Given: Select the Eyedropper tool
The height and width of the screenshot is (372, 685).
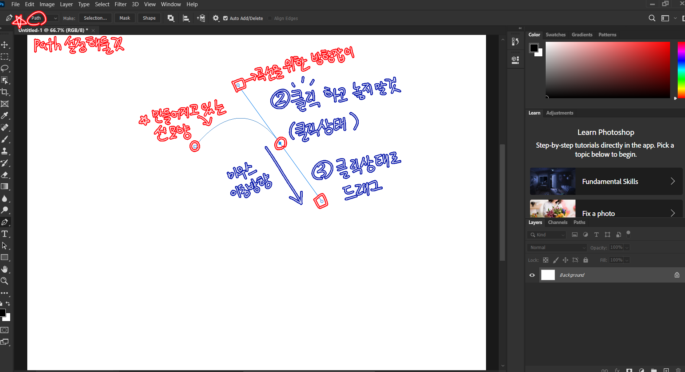Looking at the screenshot, I should tap(5, 116).
